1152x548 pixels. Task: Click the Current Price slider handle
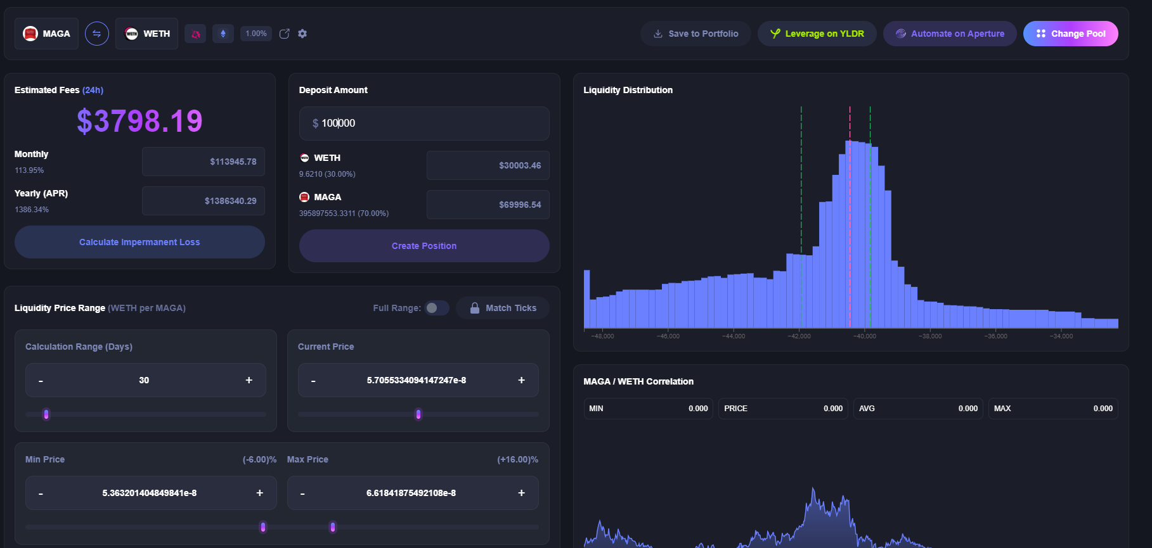[x=418, y=414]
